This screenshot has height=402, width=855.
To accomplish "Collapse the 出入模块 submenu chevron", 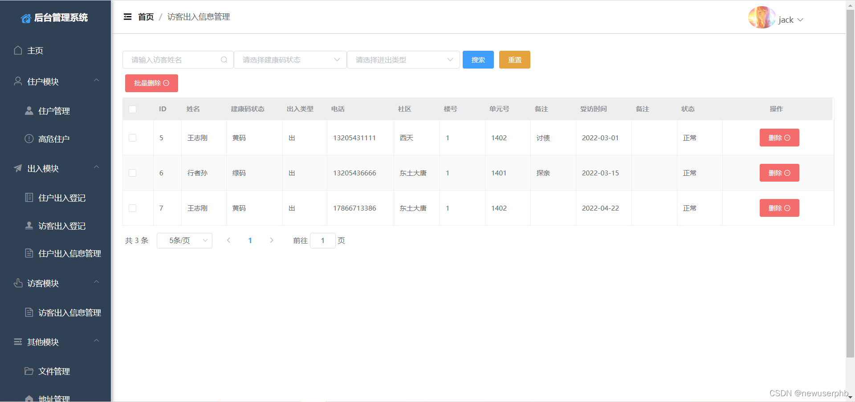I will pos(96,167).
